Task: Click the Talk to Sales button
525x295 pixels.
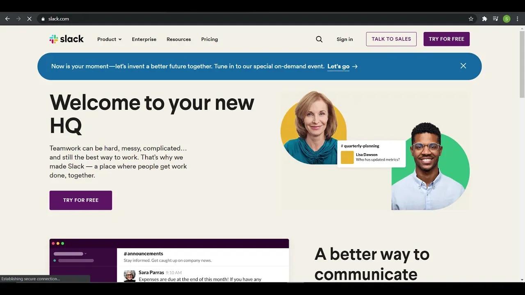Action: (391, 39)
